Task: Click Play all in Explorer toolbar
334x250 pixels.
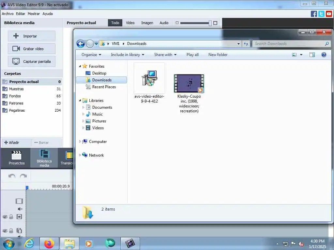Action: (192, 55)
